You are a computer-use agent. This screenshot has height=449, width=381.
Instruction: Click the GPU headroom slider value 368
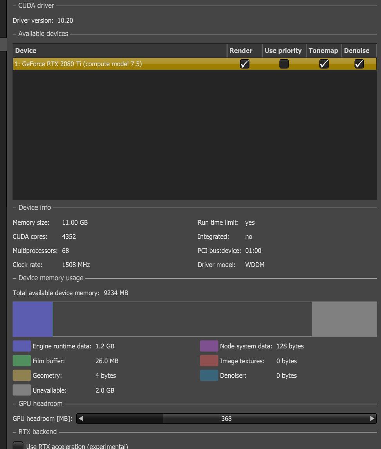(226, 418)
